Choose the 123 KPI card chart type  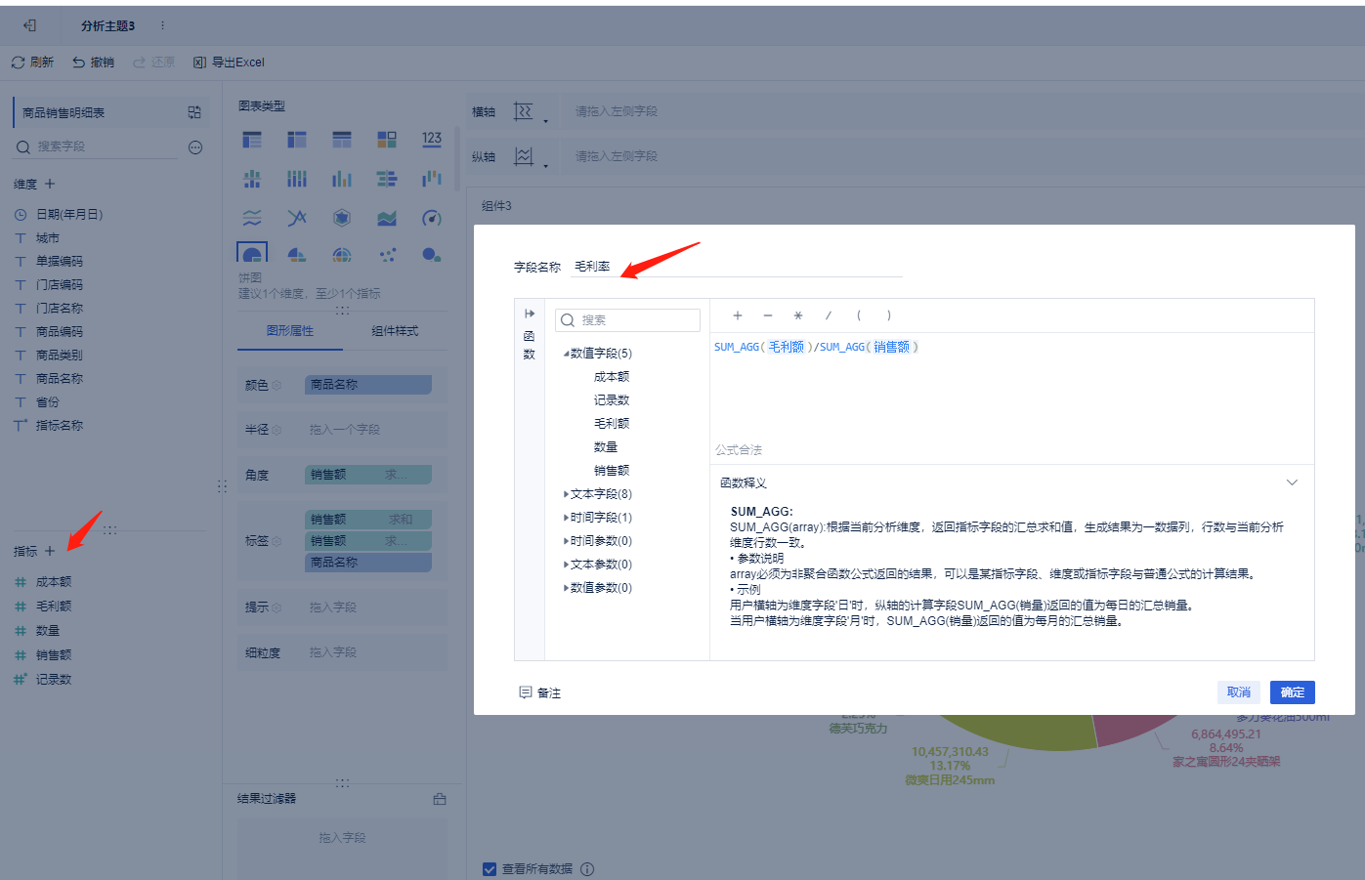pyautogui.click(x=432, y=140)
